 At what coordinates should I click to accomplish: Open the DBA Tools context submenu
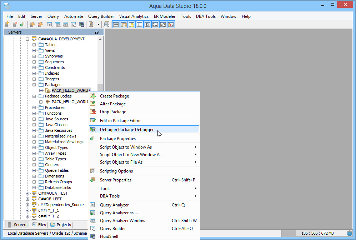pyautogui.click(x=144, y=196)
